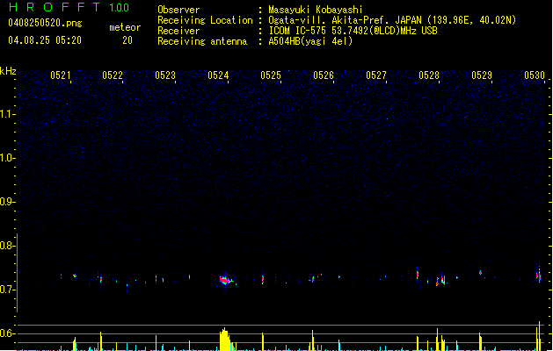Click the 1.1 kHz axis label
Viewport: 553px width, 351px height.
coord(7,114)
